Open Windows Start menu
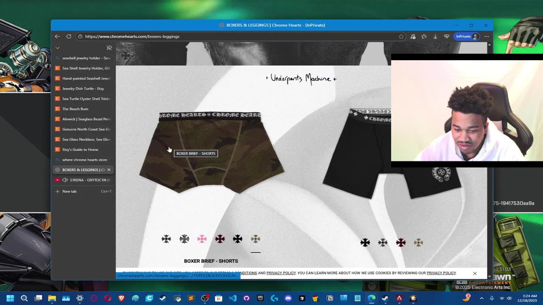This screenshot has height=305, width=543. (10, 298)
